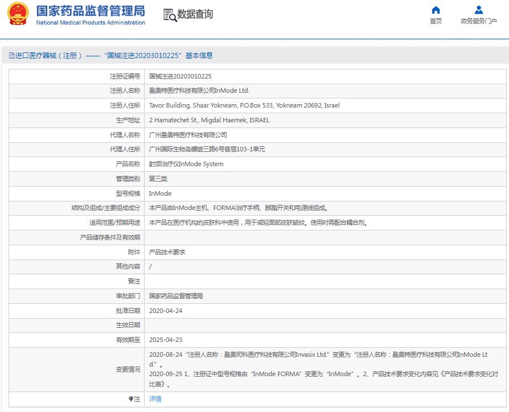Open the 详情 link

coord(155,399)
